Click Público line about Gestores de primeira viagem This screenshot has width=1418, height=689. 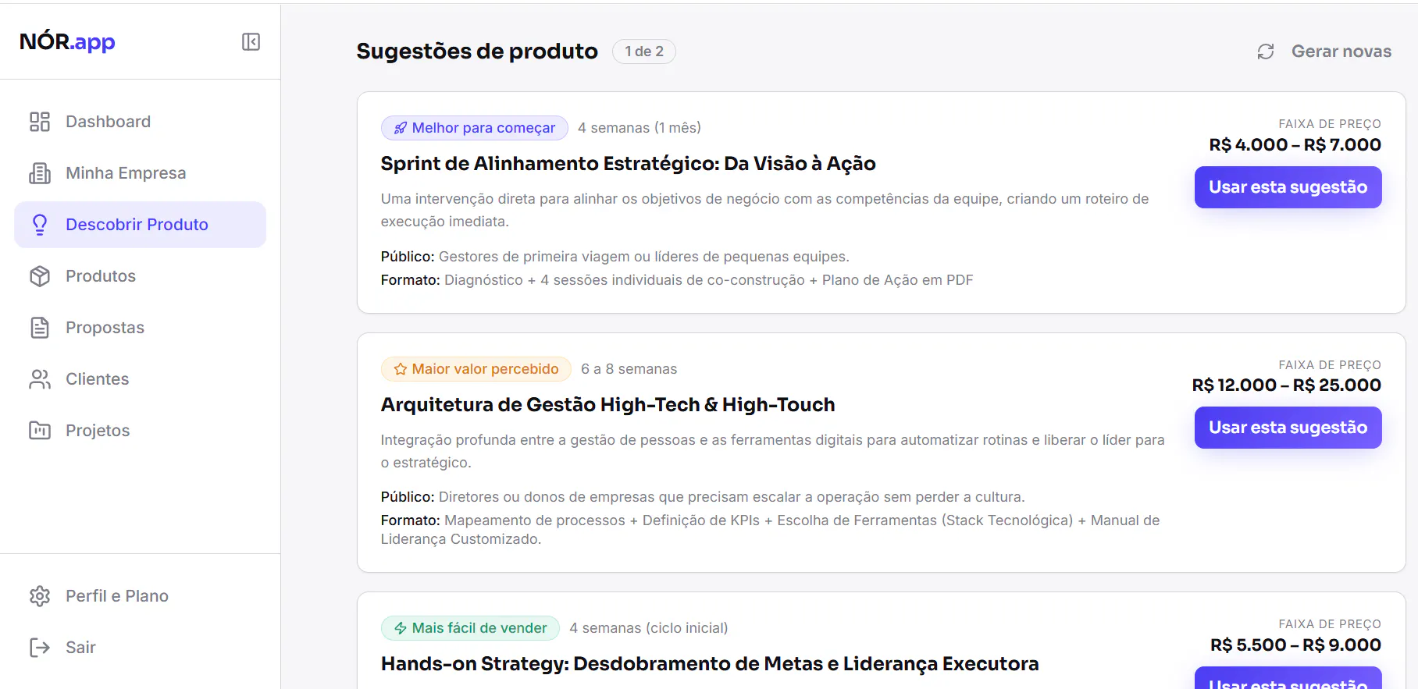coord(615,257)
